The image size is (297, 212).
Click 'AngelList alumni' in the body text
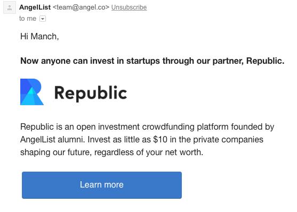point(52,140)
